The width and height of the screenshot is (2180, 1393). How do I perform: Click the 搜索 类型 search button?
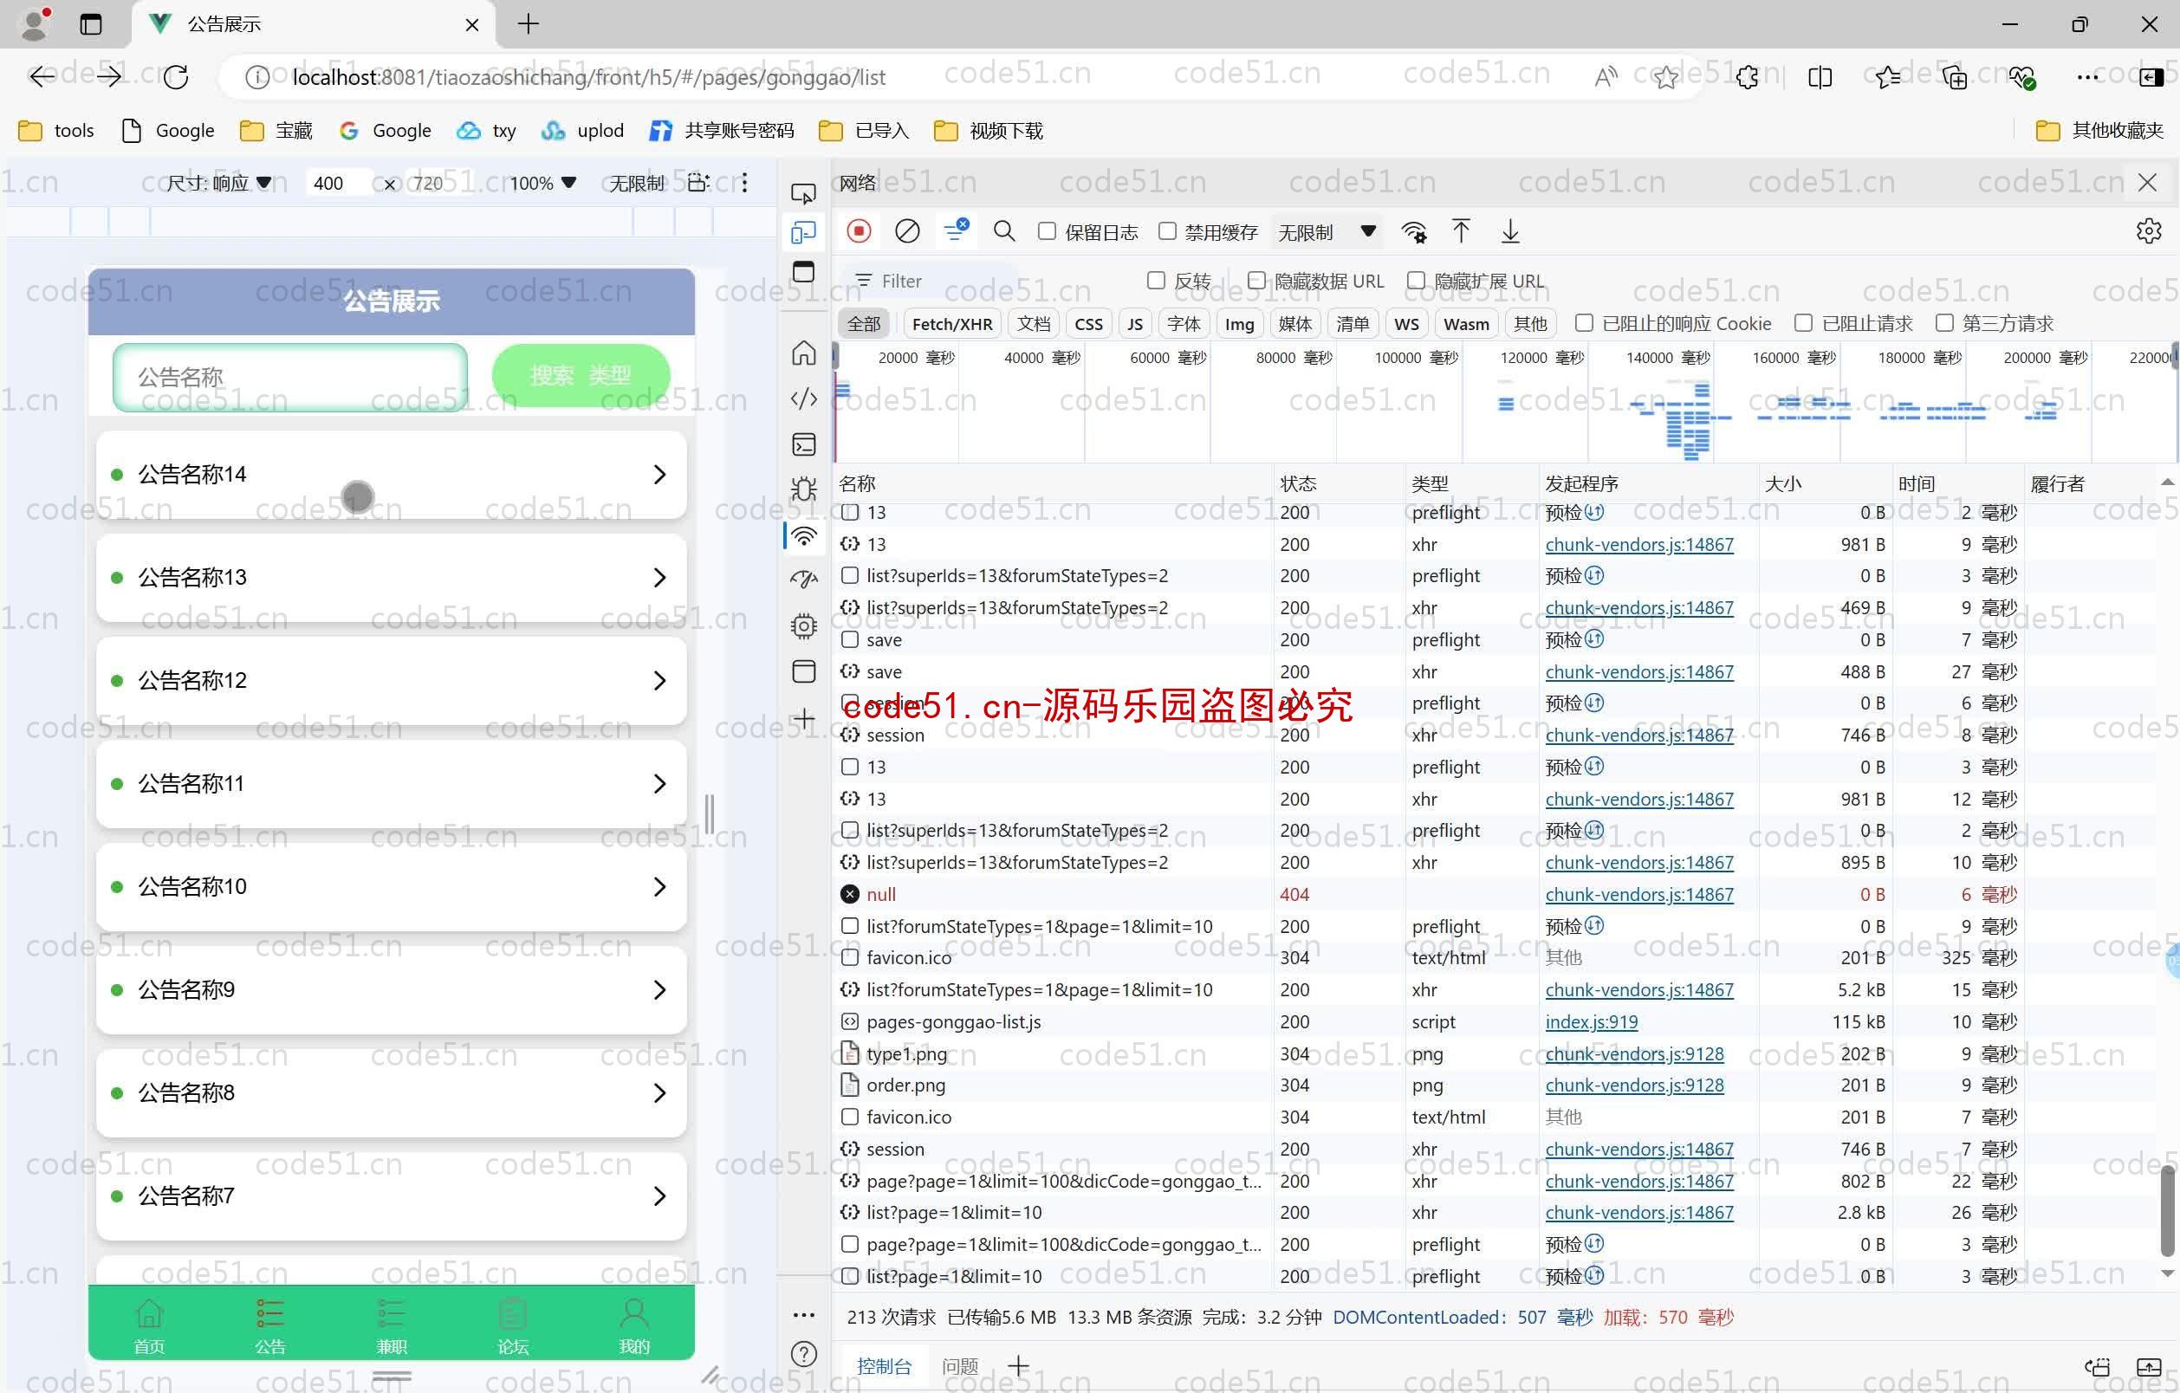(x=581, y=376)
